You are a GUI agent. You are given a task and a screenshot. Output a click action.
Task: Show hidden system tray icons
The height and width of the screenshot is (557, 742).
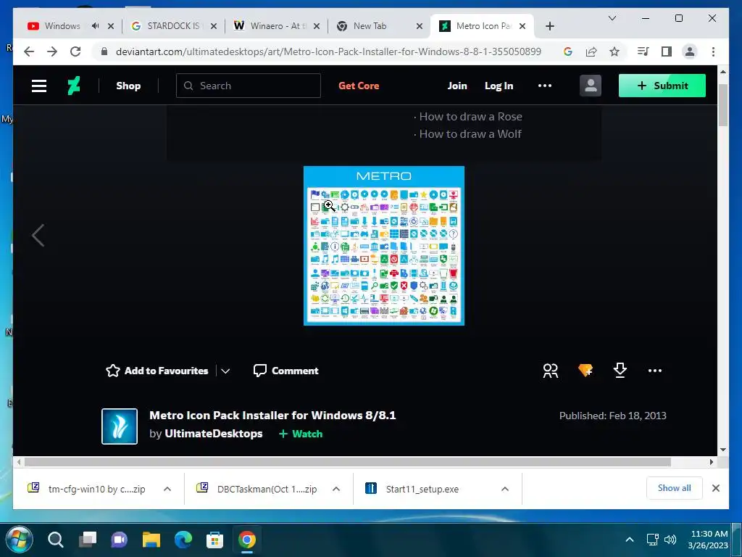pyautogui.click(x=630, y=540)
